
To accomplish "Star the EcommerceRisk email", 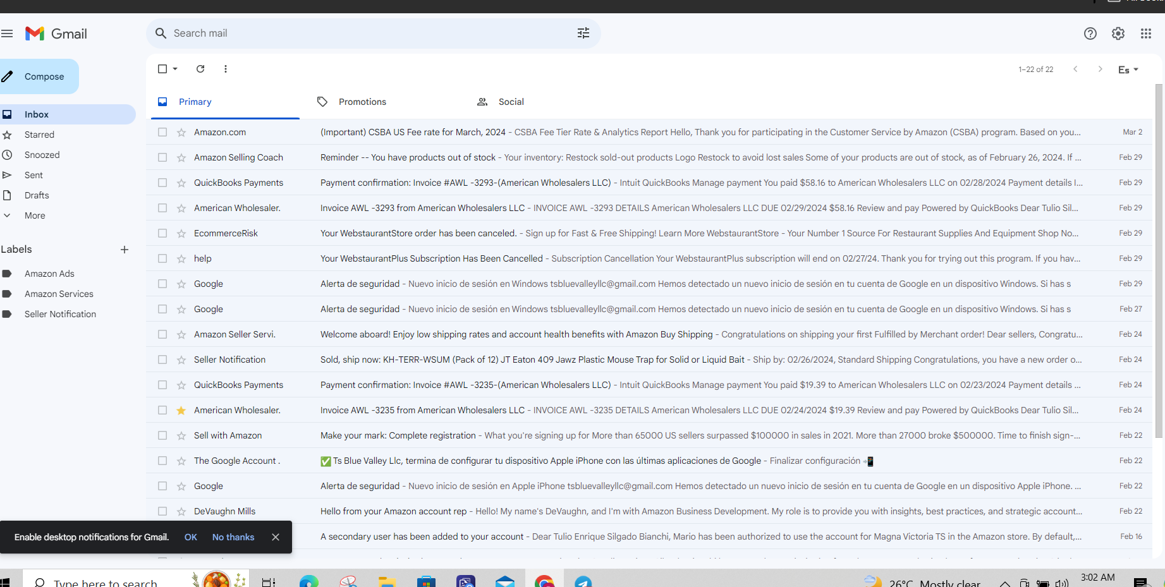I will click(181, 233).
